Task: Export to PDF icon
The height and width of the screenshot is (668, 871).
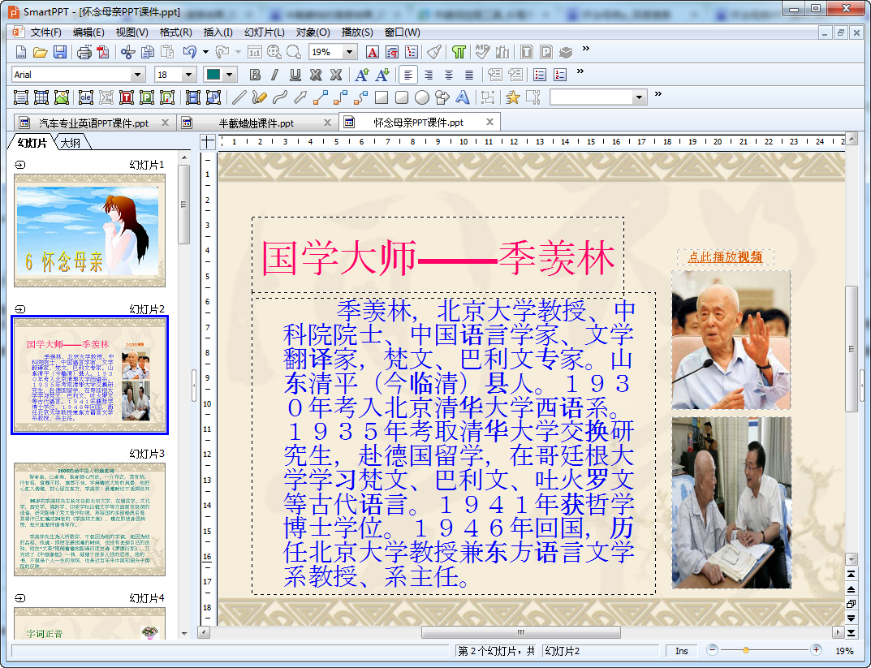Action: tap(103, 52)
